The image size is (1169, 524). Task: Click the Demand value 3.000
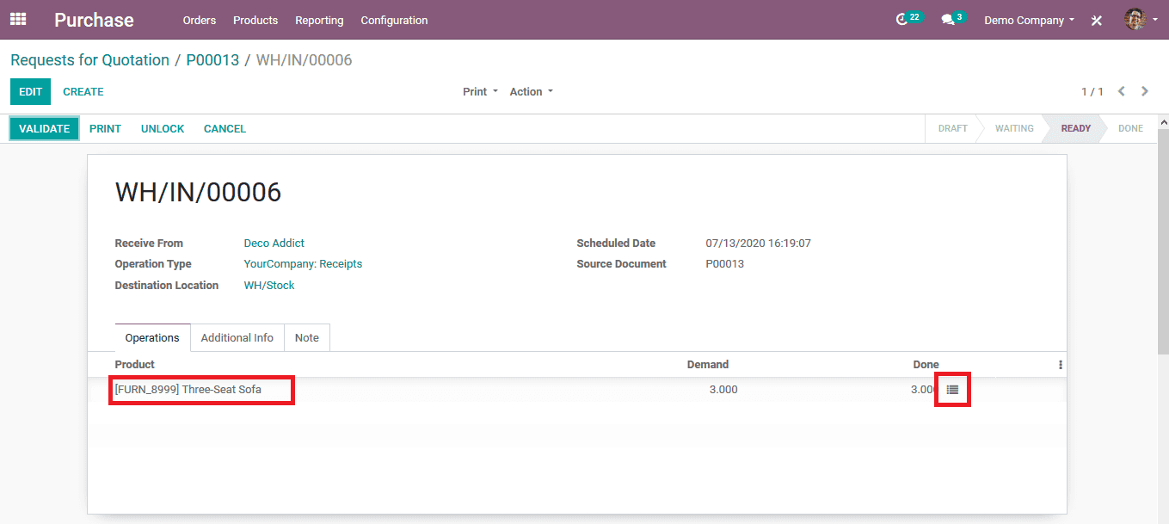point(723,390)
